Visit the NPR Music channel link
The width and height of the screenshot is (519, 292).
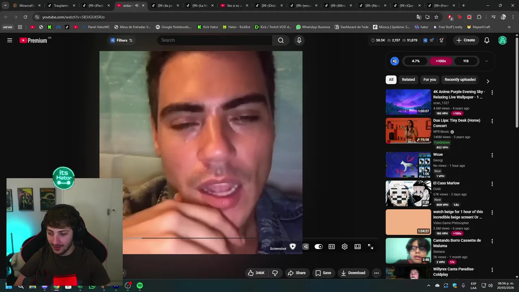441,132
